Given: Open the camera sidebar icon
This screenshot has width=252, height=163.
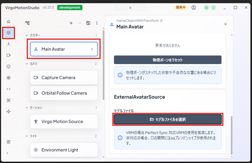Looking at the screenshot, I should (x=9, y=55).
